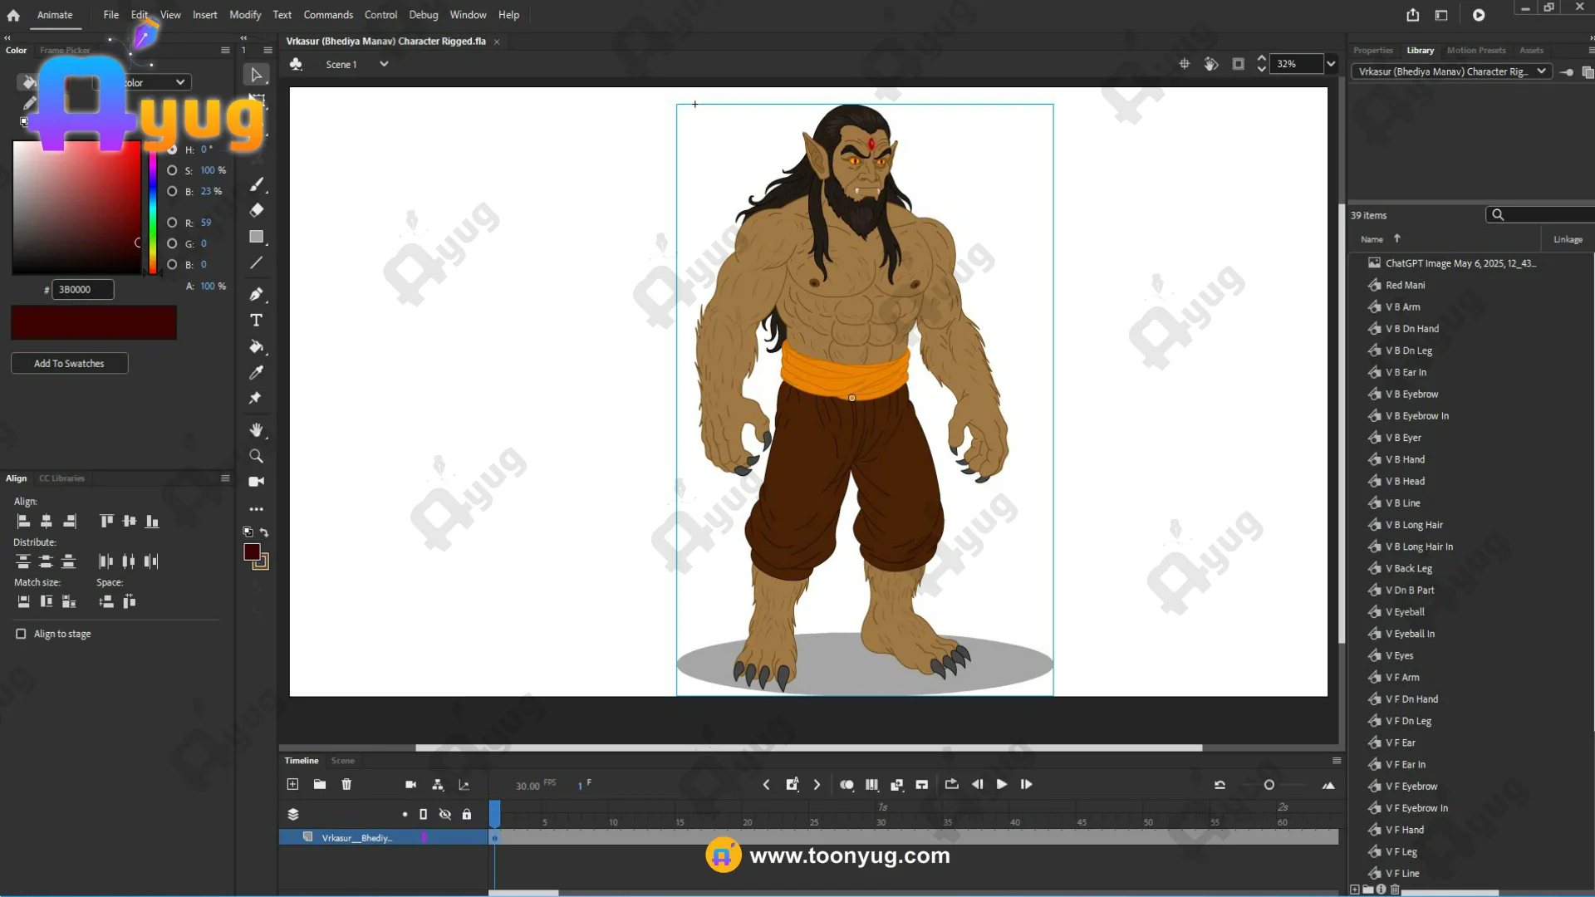Image resolution: width=1595 pixels, height=897 pixels.
Task: Toggle layer lock icon in timeline header
Action: pos(467,814)
